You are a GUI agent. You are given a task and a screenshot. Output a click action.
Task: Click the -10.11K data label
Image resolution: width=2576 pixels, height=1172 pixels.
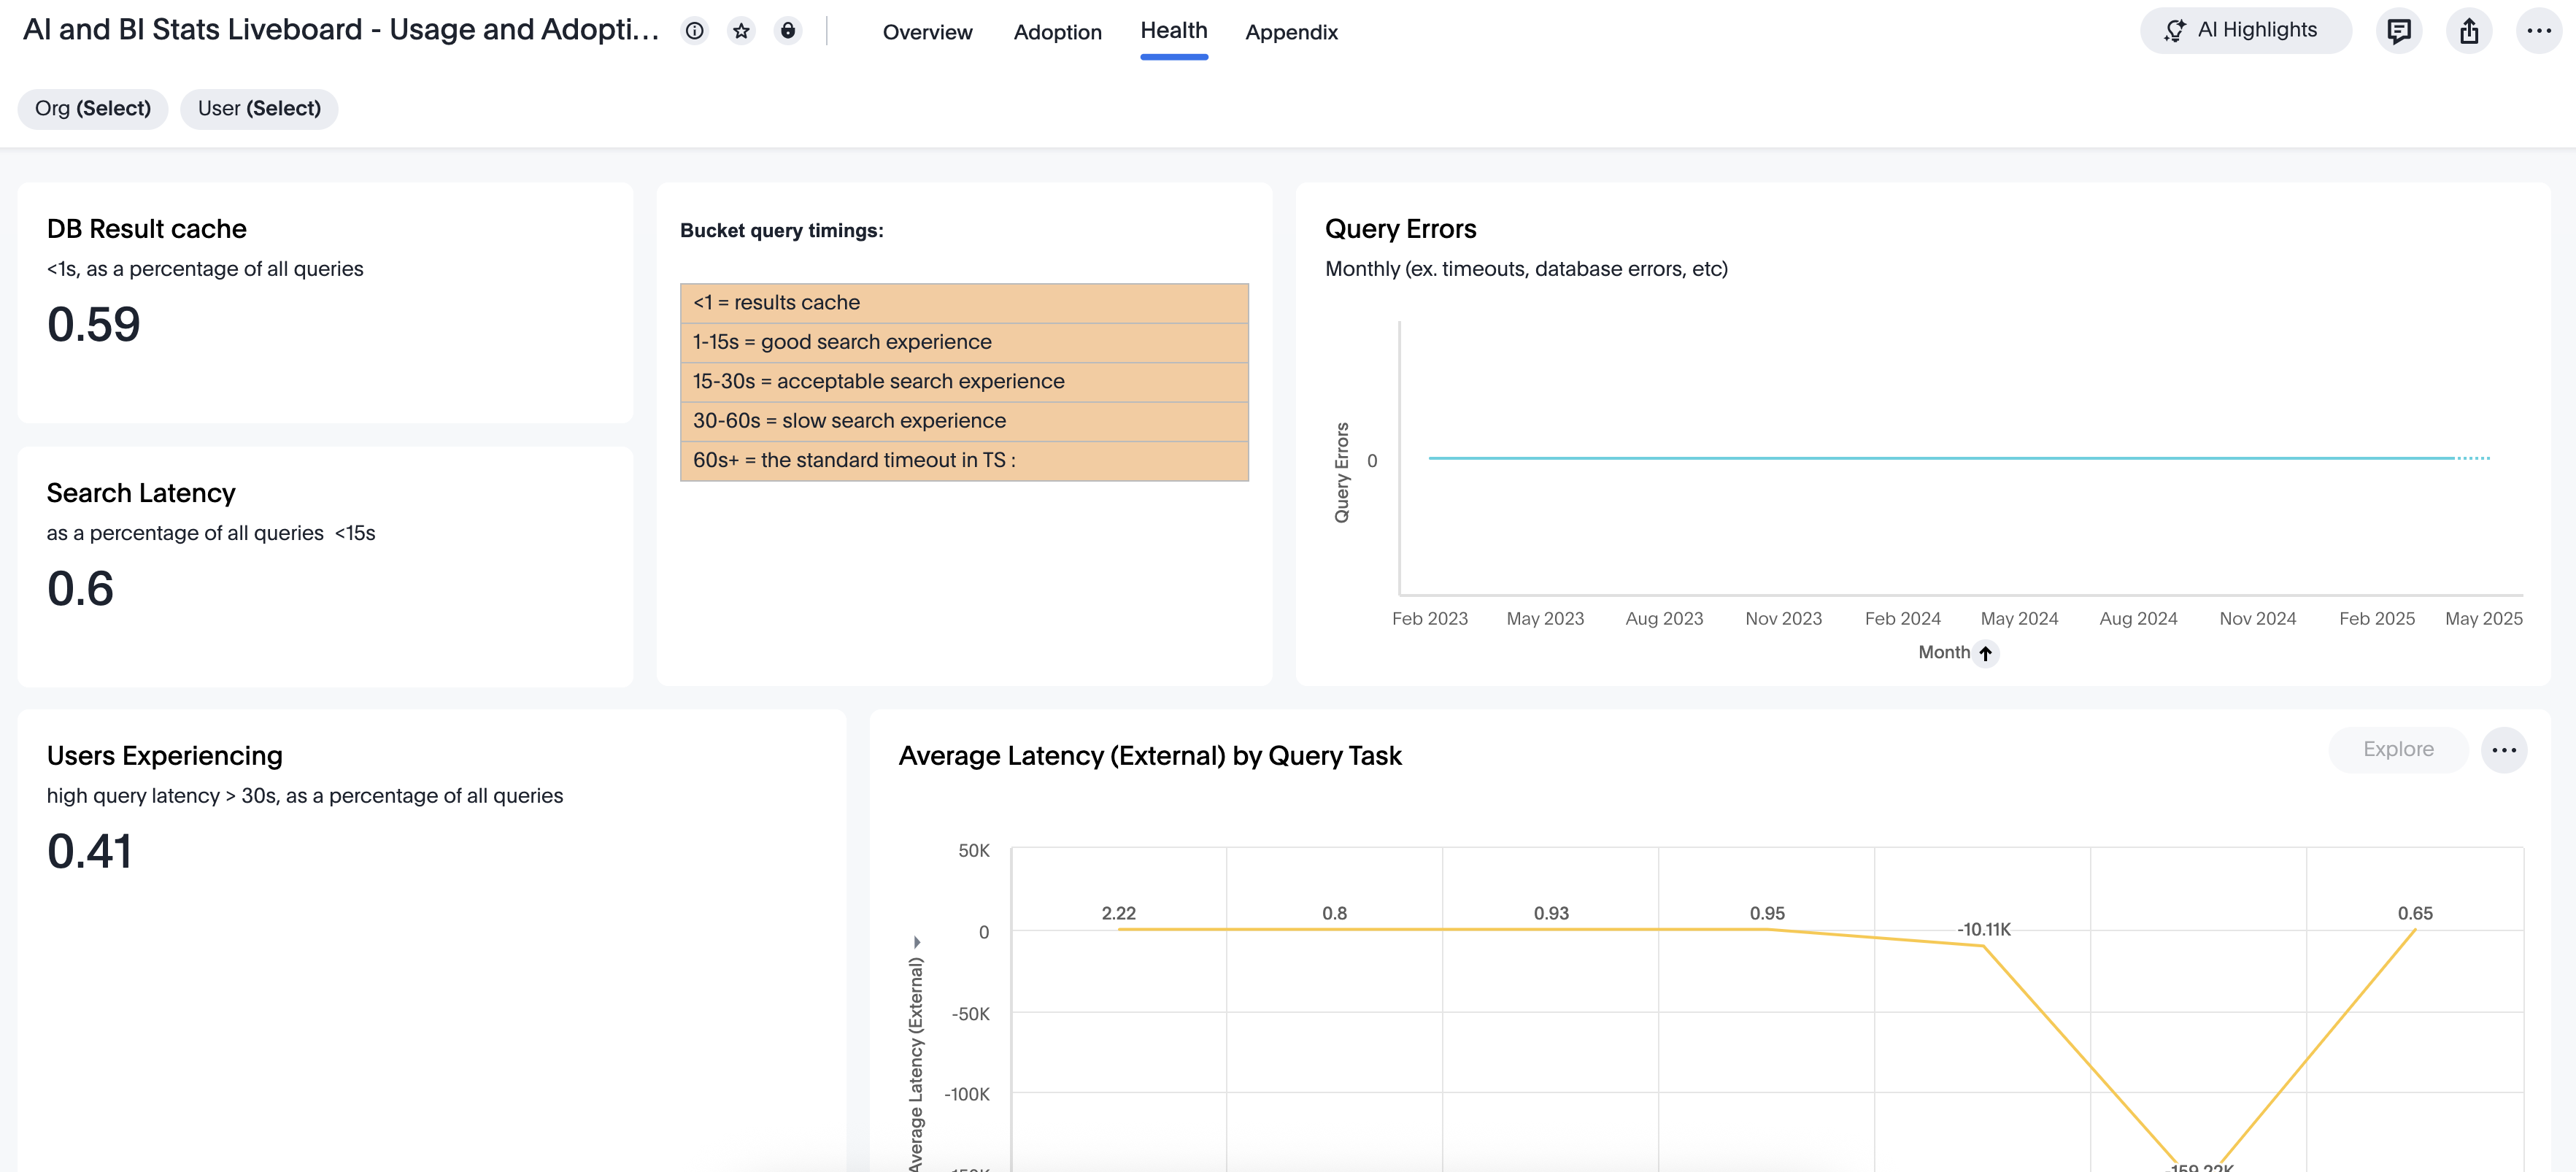point(1984,930)
